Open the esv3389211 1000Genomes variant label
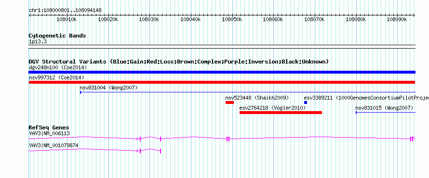Viewport: 429px width, 178px height. pyautogui.click(x=366, y=98)
